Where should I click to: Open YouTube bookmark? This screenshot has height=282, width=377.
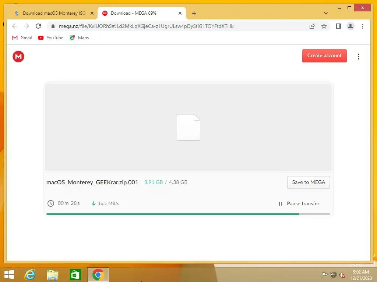pos(50,38)
